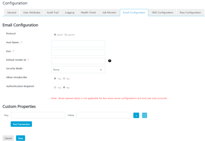The width and height of the screenshot is (205, 141).
Task: Switch to the Job Monitor tab
Action: 109,12
